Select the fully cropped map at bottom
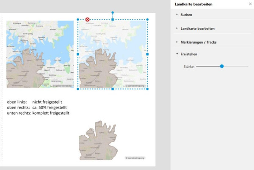The image size is (254, 170). (x=98, y=140)
